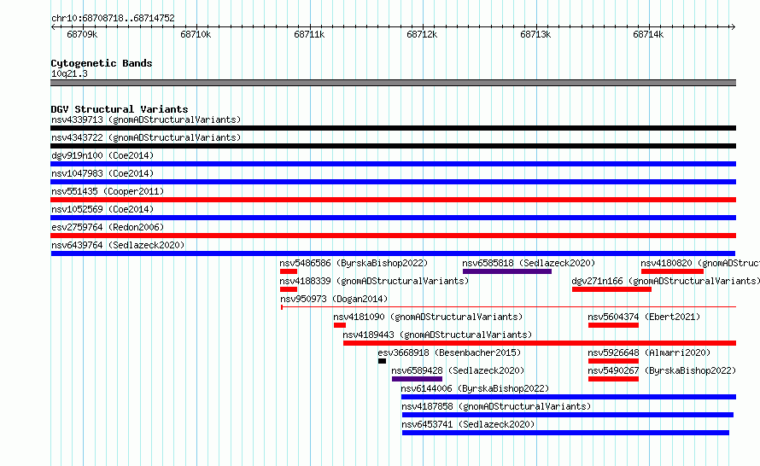
Task: Open the esv2759764 (Redon2006) variant label
Action: [x=108, y=227]
